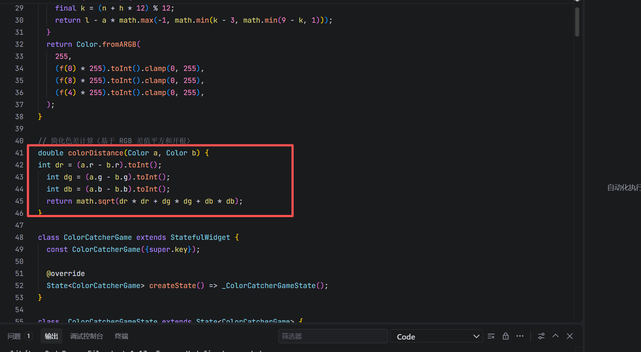The width and height of the screenshot is (641, 352).
Task: Click 'int db' declaration on line 44
Action: pos(59,189)
